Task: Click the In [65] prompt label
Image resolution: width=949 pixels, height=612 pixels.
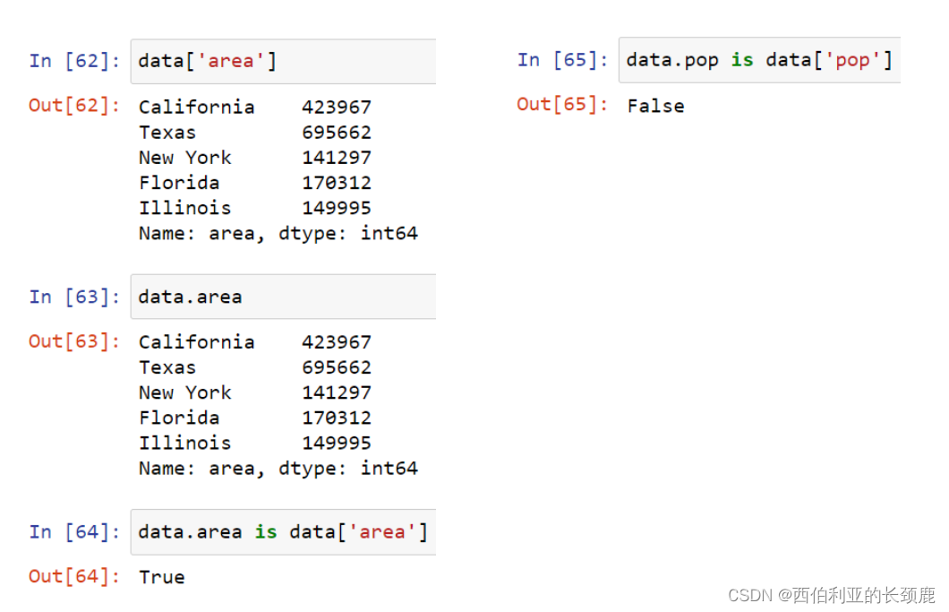Action: pos(562,60)
